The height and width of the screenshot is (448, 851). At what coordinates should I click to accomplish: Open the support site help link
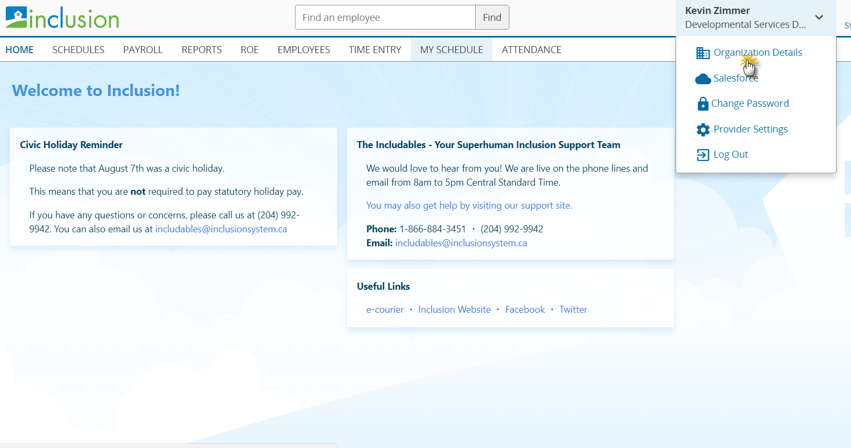pyautogui.click(x=469, y=205)
